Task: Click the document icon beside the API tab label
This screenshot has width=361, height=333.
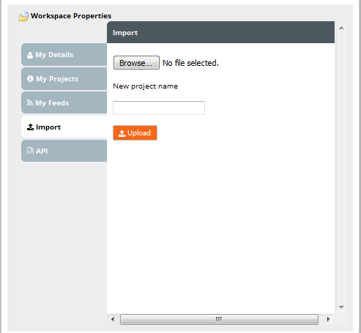Action: (x=30, y=151)
